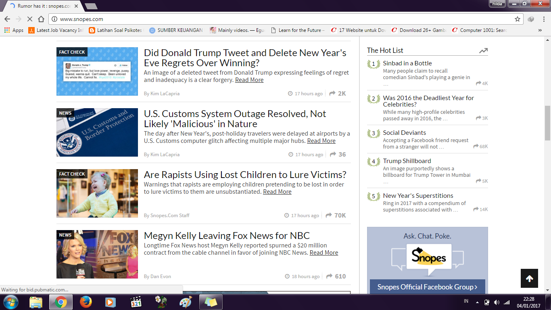Open Latihan Soal Psikotes bookmark
Screen dimensions: 551x310
click(115, 30)
